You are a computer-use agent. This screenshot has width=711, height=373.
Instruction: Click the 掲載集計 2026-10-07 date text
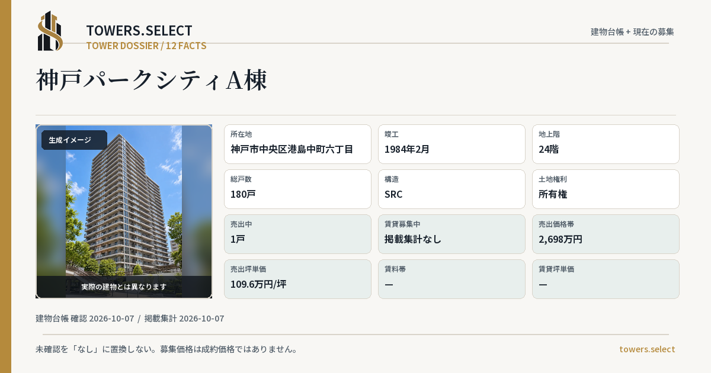(184, 319)
